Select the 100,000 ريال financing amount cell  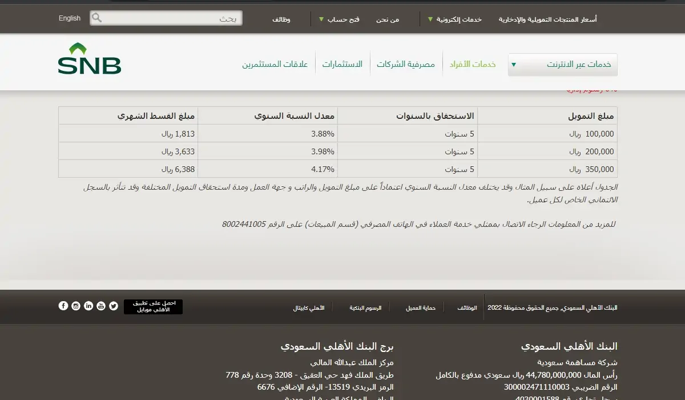pyautogui.click(x=547, y=134)
